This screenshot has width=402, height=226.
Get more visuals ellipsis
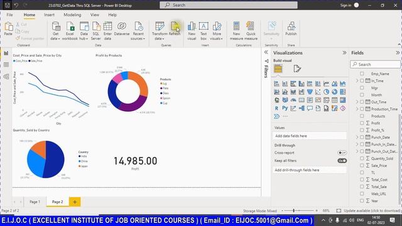point(285,116)
